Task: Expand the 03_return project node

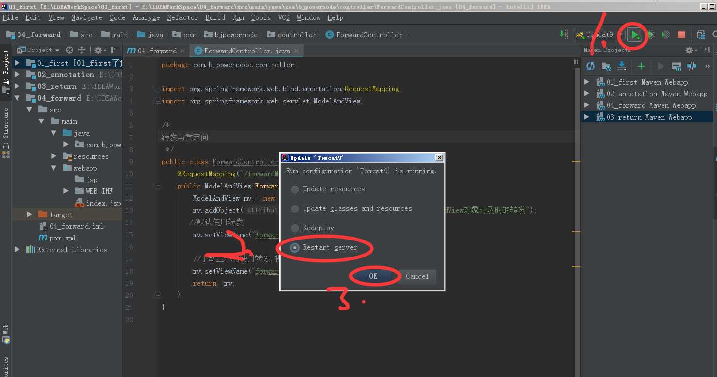Action: click(x=18, y=86)
